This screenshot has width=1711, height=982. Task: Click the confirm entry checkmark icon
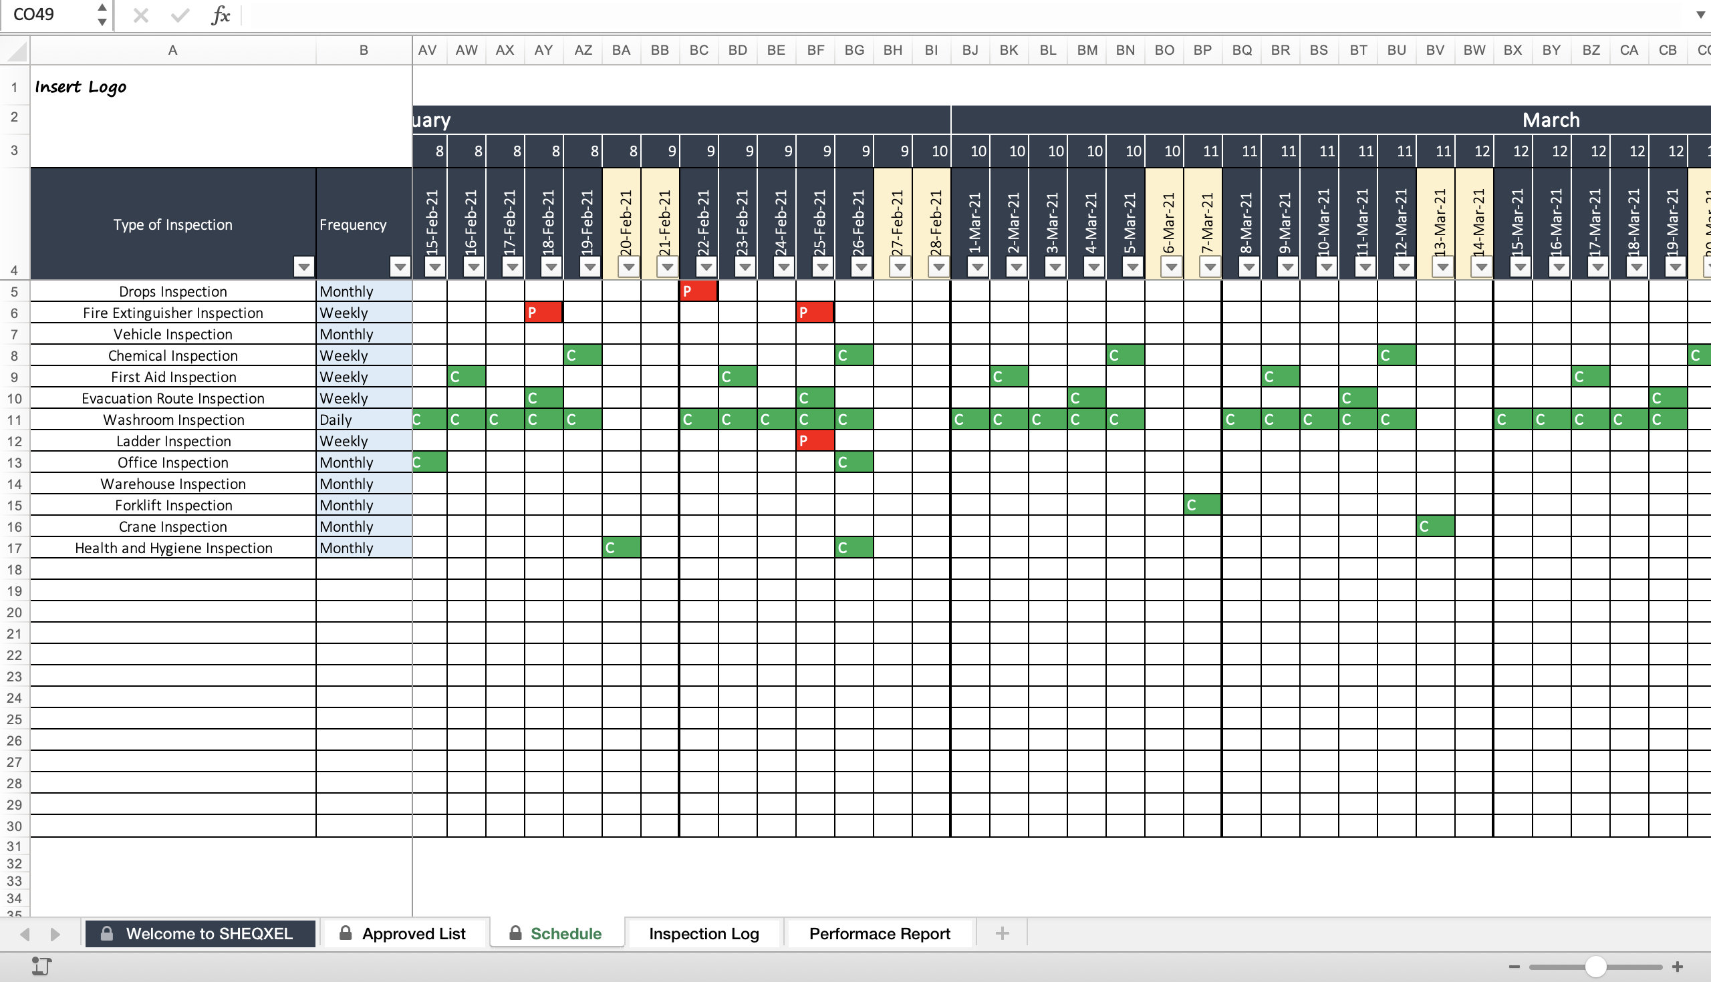click(180, 15)
